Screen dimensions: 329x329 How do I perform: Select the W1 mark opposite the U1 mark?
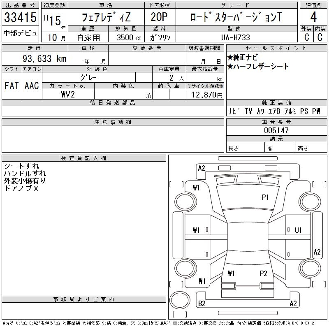point(196,230)
